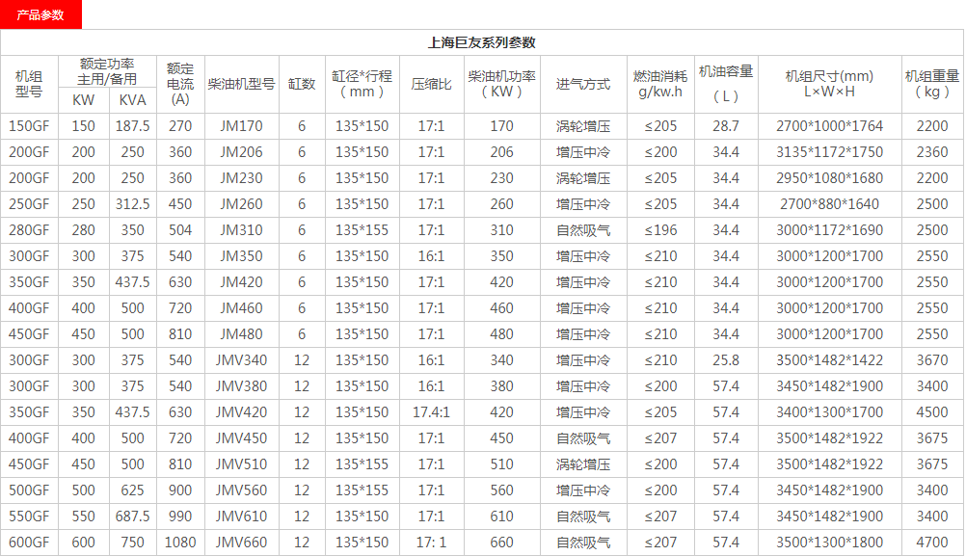Click engine model JM310
966x556 pixels.
tap(241, 230)
